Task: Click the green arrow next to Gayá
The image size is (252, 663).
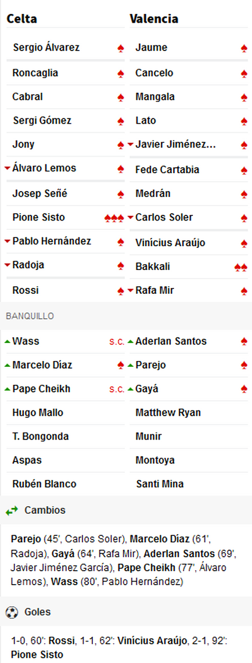Action: pyautogui.click(x=130, y=388)
